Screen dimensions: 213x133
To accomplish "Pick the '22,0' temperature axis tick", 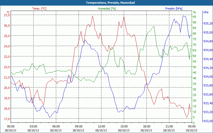I will pyautogui.click(x=7, y=67).
